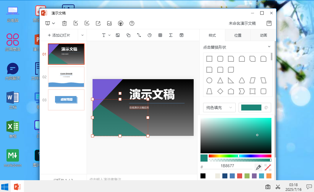This screenshot has height=192, width=314.
Task: Open the dropdown next to slideshow icon
Action: [54, 23]
